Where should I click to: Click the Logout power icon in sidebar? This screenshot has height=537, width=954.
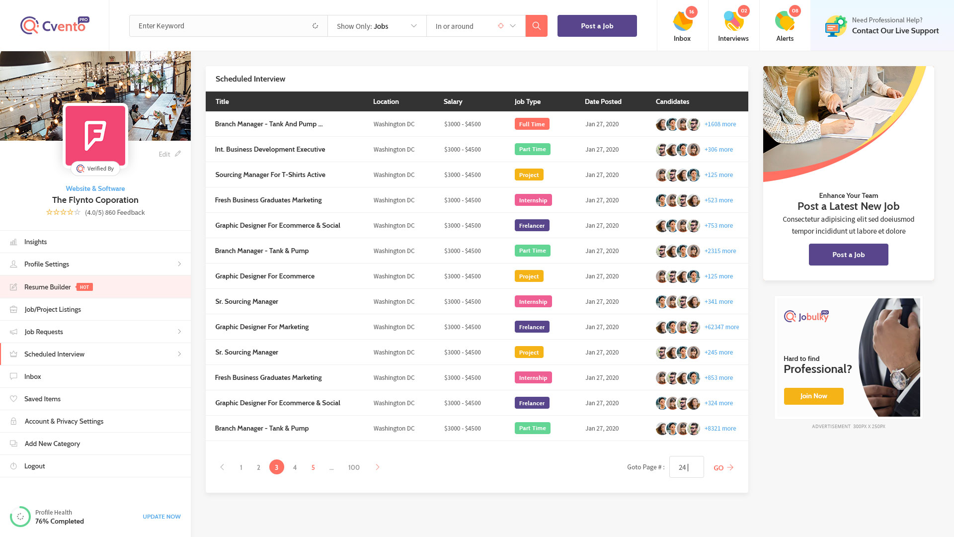[x=14, y=466]
